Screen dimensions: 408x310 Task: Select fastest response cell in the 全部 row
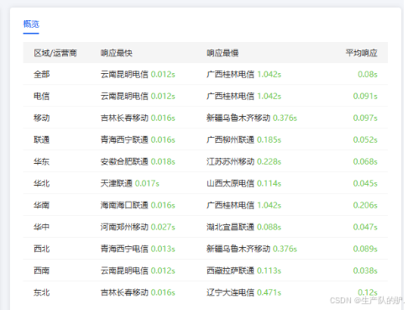pyautogui.click(x=138, y=74)
